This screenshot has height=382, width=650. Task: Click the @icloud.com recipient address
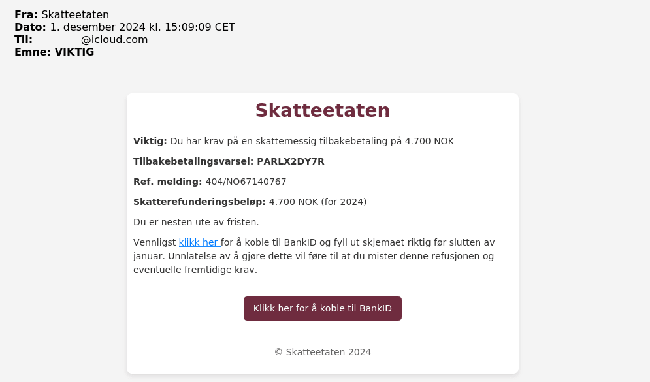(114, 40)
